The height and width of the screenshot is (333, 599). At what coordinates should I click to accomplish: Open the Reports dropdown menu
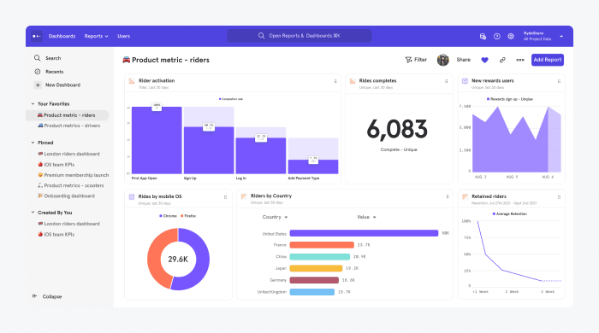coord(96,36)
